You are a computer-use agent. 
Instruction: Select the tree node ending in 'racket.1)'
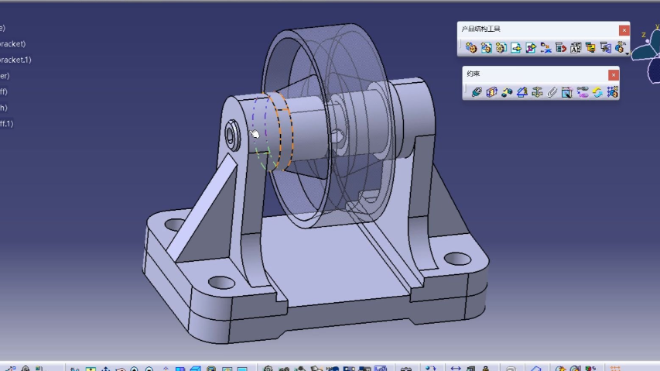click(x=15, y=60)
